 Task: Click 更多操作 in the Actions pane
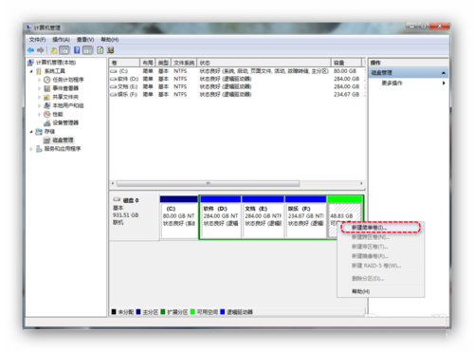[392, 83]
